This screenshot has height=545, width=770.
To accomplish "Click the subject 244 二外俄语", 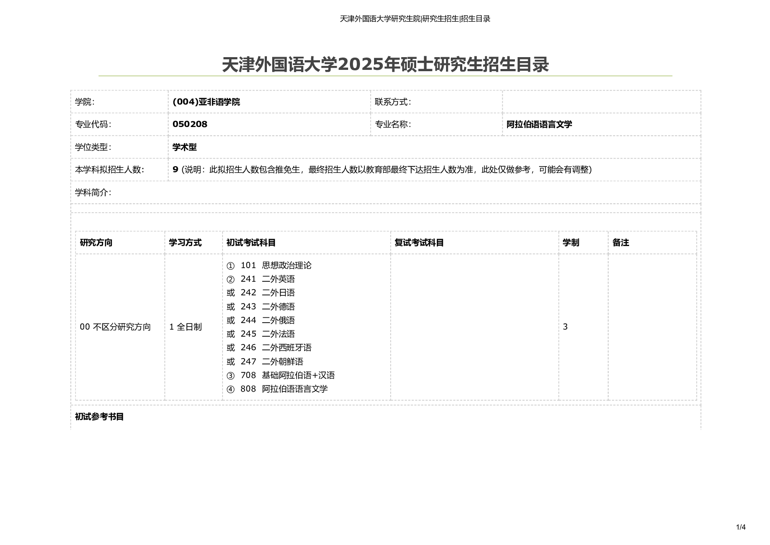I will (x=268, y=320).
